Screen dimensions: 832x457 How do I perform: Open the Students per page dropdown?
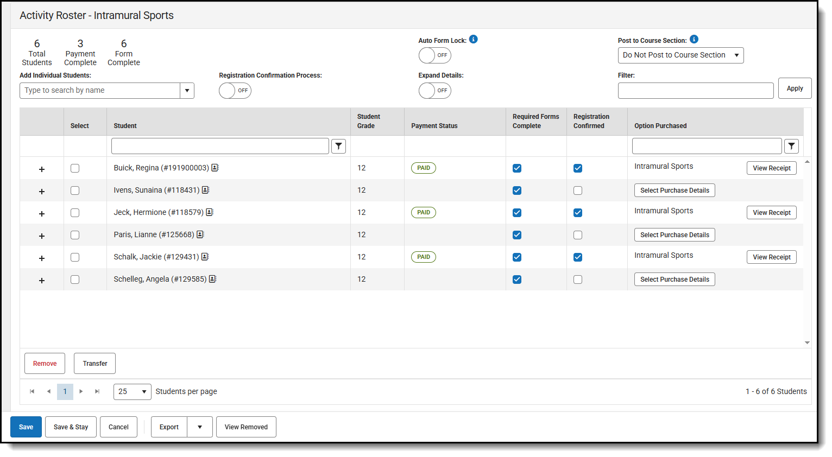[132, 391]
